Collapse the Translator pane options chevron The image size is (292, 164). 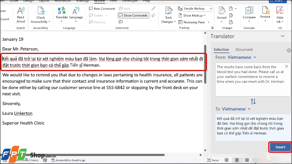[x=283, y=36]
